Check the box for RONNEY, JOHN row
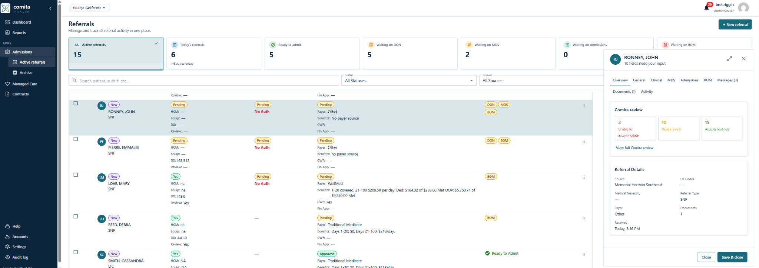Viewport: 759px width, 268px height. pyautogui.click(x=76, y=104)
